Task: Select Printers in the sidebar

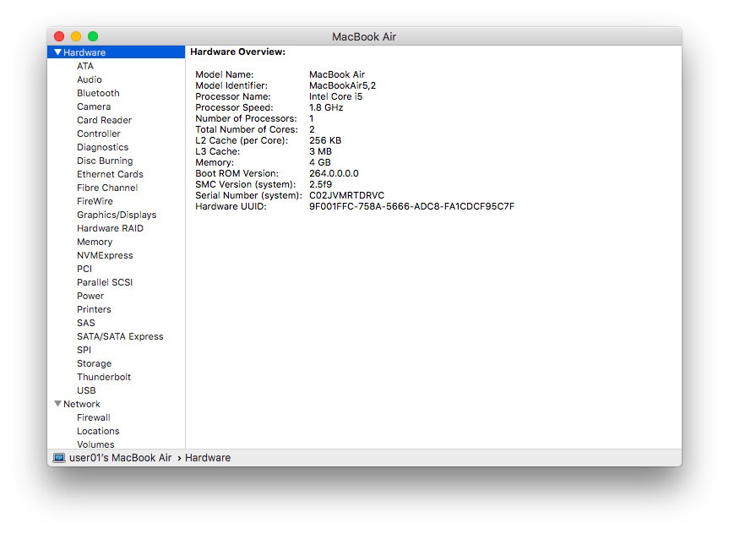Action: (x=94, y=309)
